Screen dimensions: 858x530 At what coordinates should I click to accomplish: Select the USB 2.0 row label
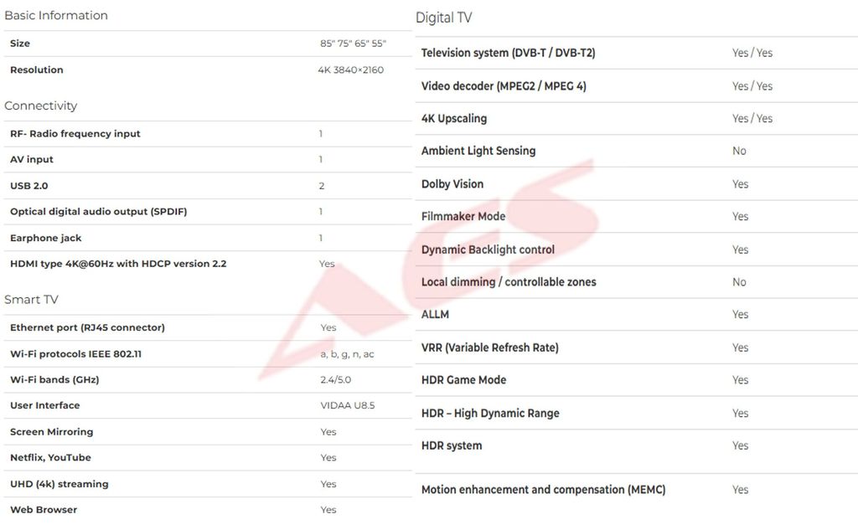coord(29,185)
